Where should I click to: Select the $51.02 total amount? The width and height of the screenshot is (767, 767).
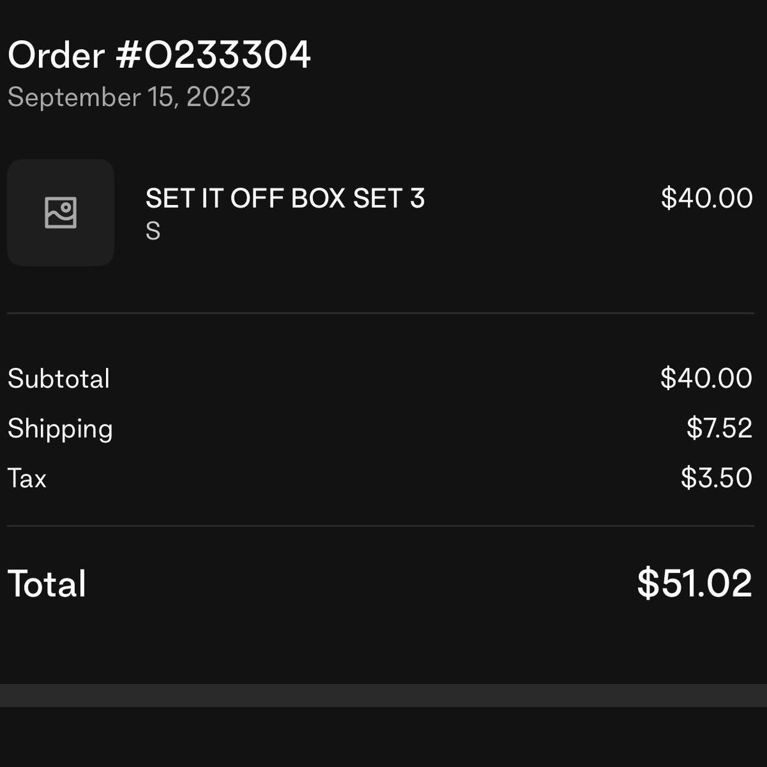tap(694, 583)
